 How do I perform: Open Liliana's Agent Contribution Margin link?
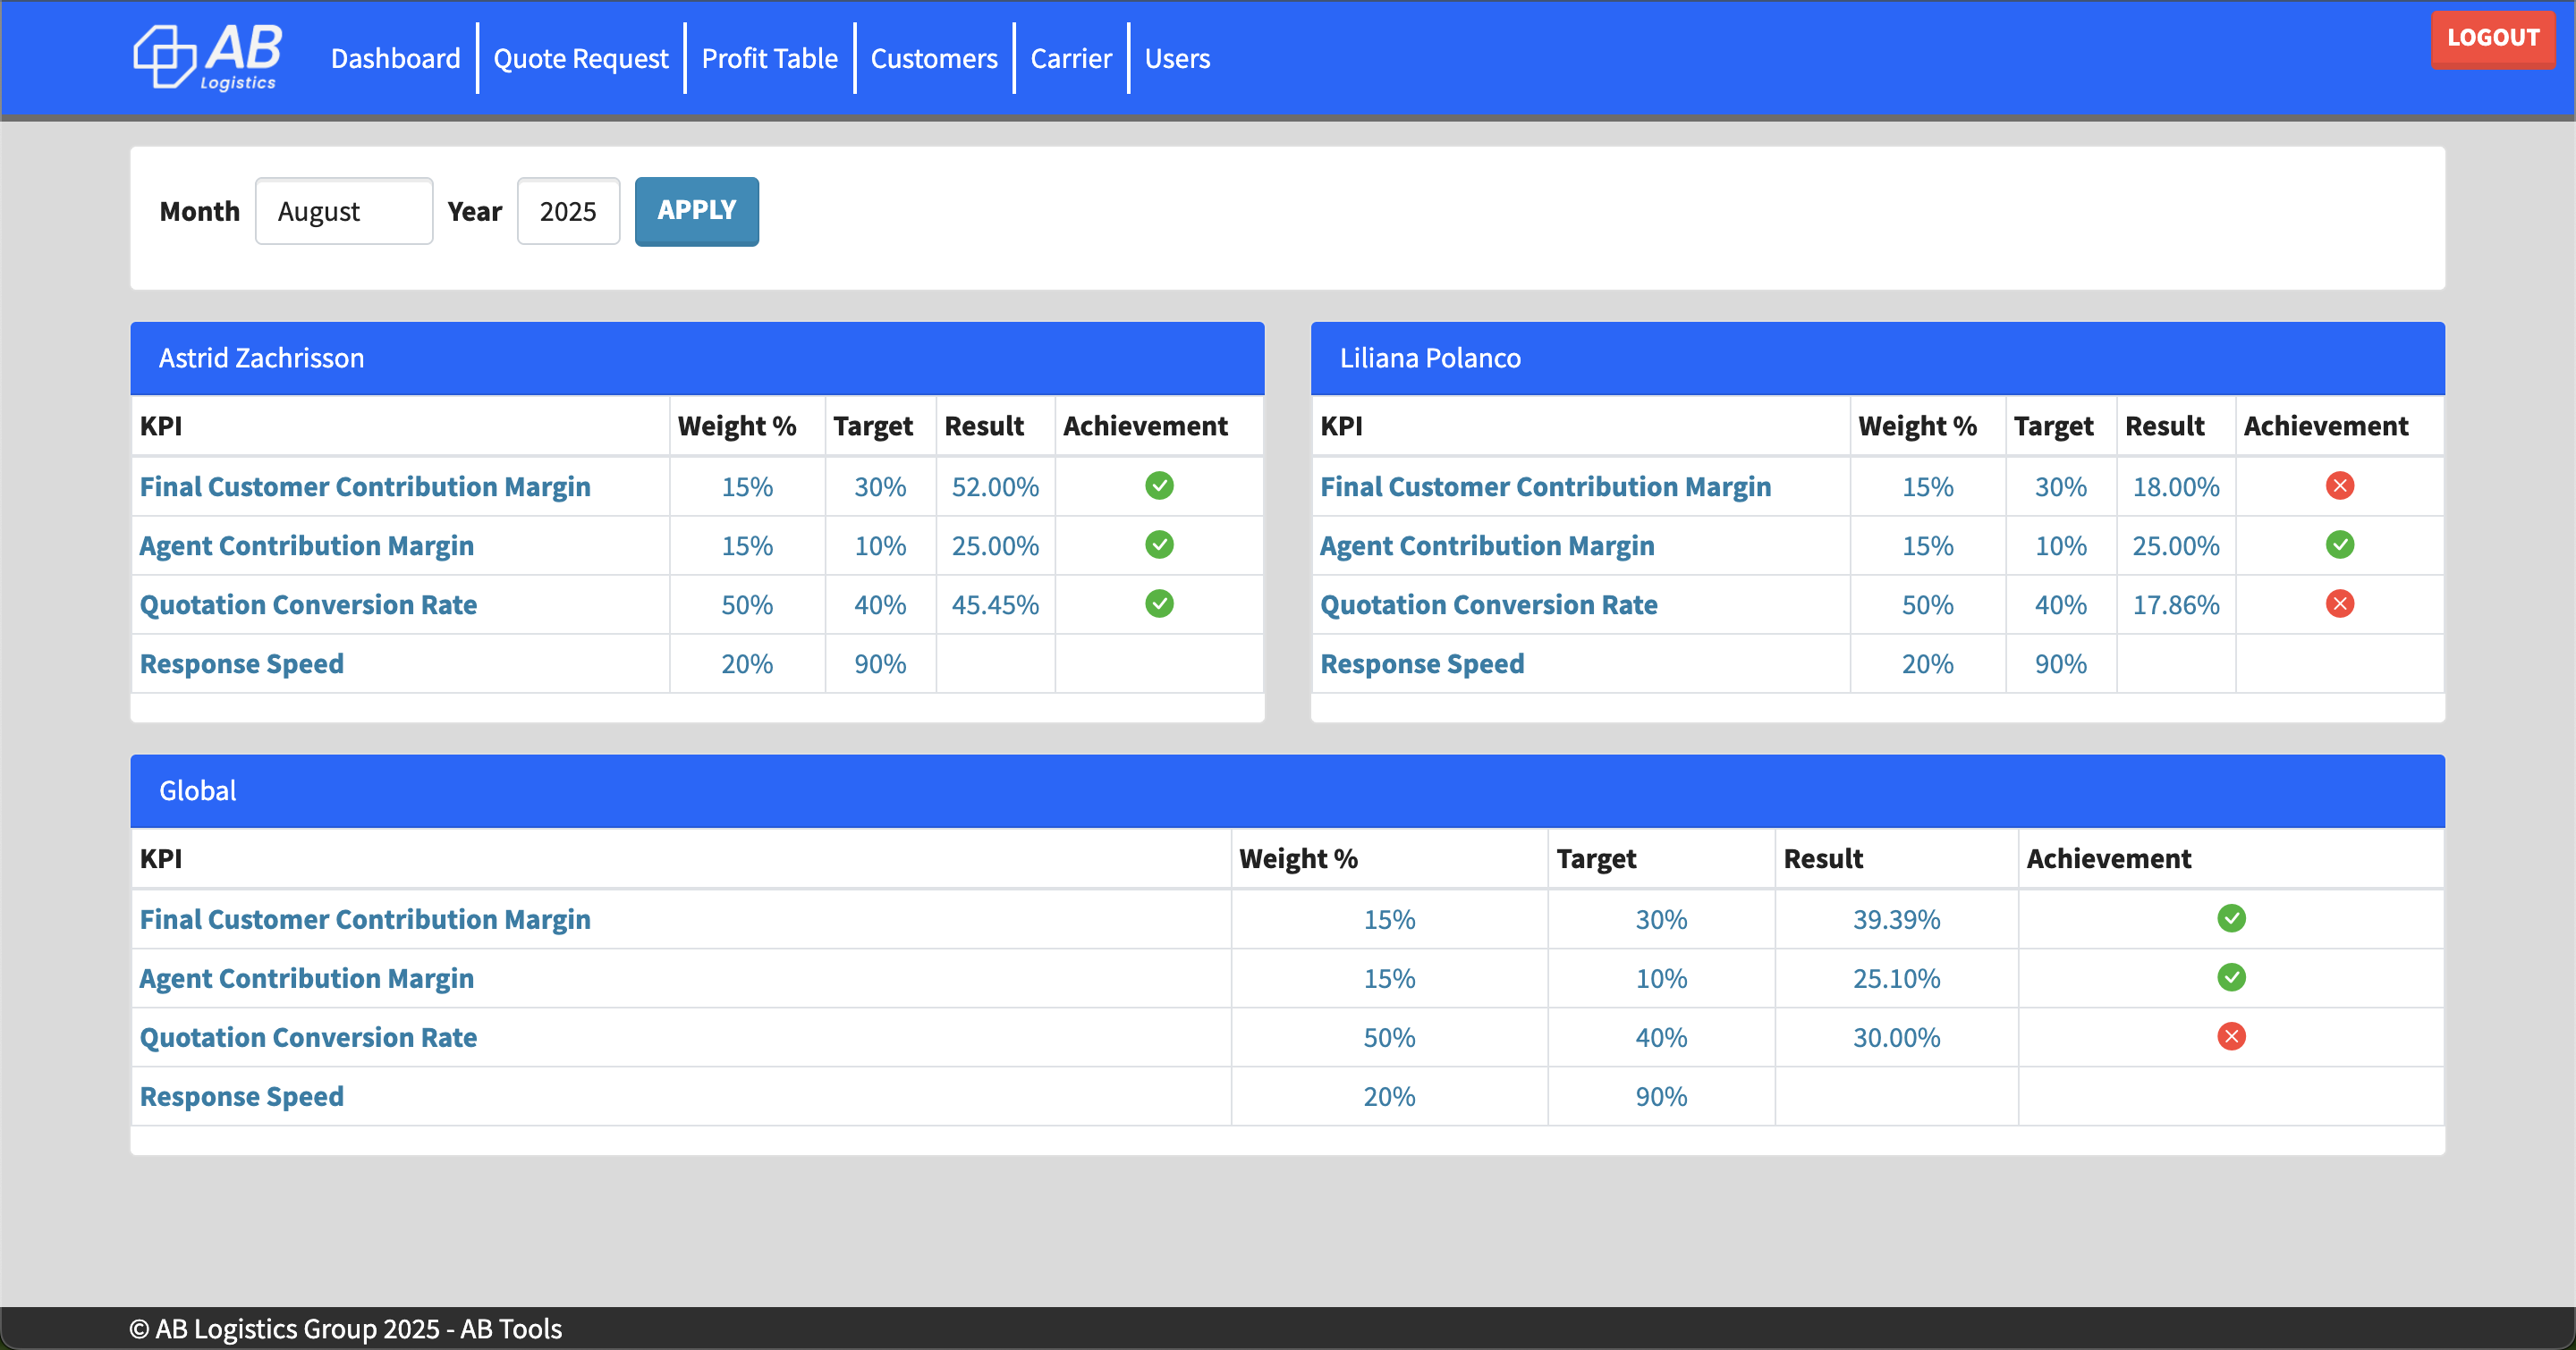(1487, 546)
